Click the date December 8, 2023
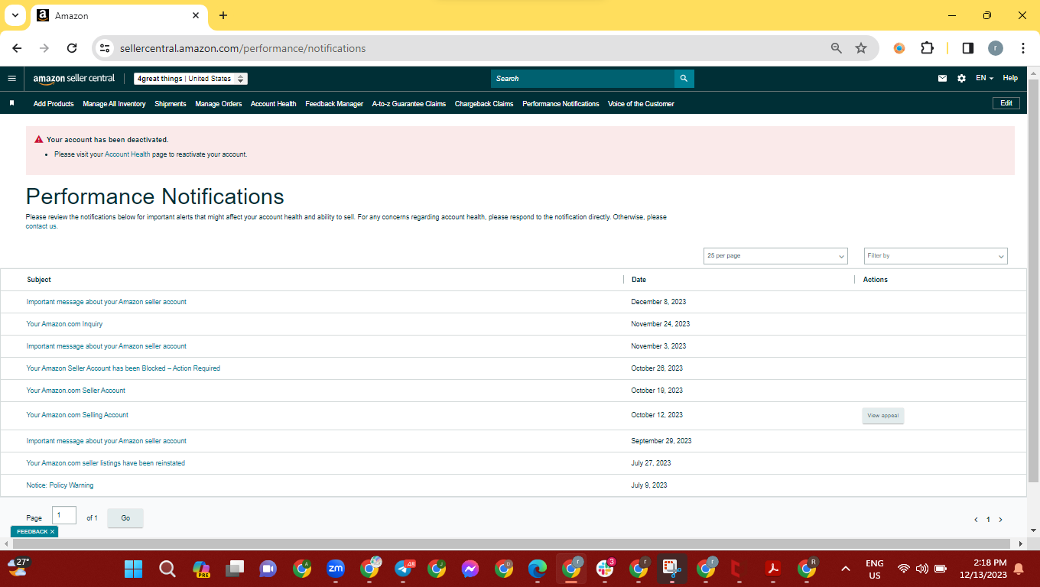This screenshot has width=1040, height=587. (658, 302)
